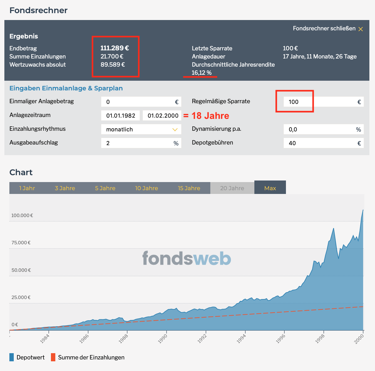
Task: Click the Depotgebühren input field
Action: click(324, 143)
